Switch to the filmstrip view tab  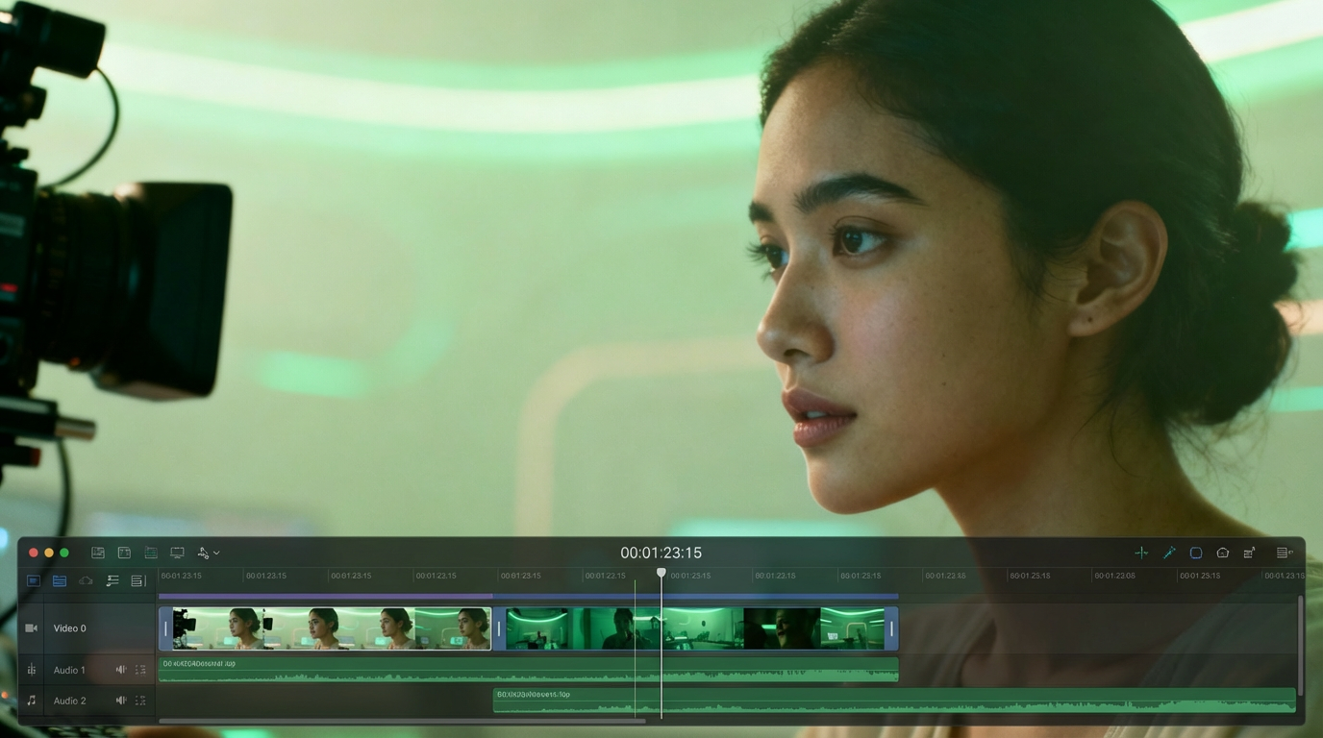(34, 580)
